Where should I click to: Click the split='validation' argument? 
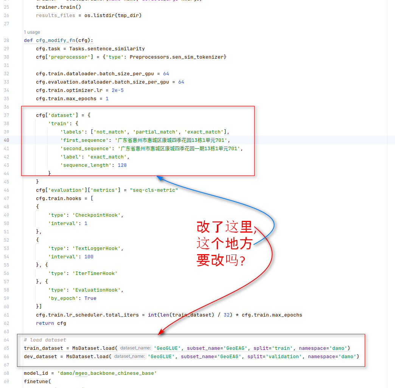[x=275, y=356]
